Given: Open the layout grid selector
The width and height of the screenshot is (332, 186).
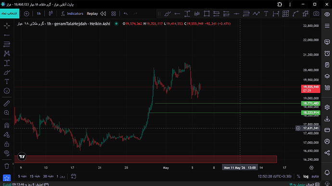Looking at the screenshot, I should (x=114, y=14).
